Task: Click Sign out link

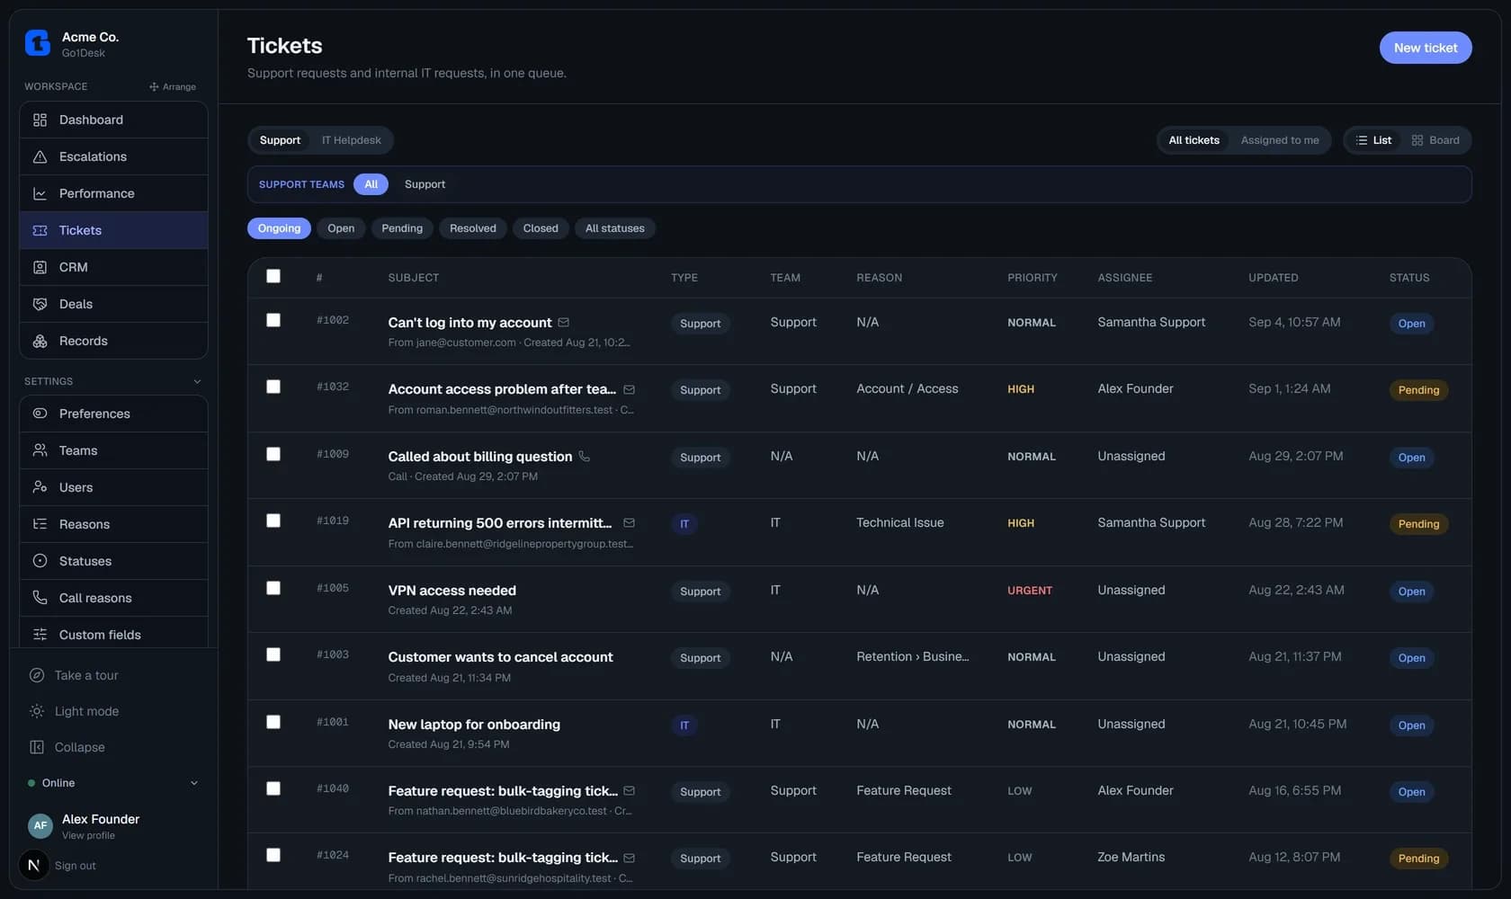Action: tap(76, 866)
